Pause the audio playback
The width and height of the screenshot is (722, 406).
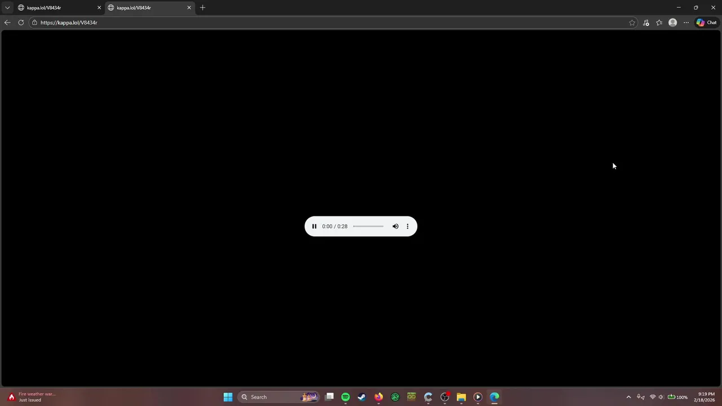[x=314, y=226]
